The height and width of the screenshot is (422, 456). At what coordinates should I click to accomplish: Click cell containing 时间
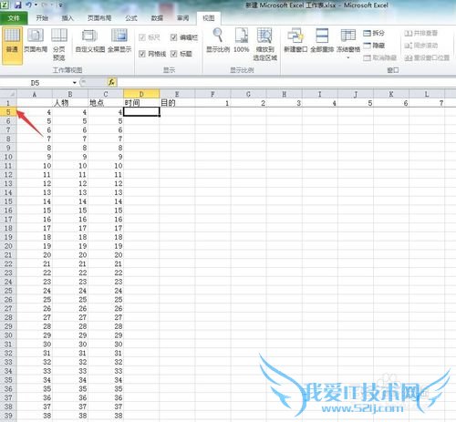[141, 103]
